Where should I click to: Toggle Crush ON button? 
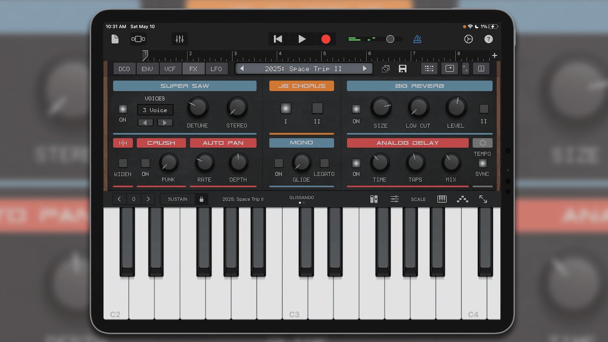(146, 163)
